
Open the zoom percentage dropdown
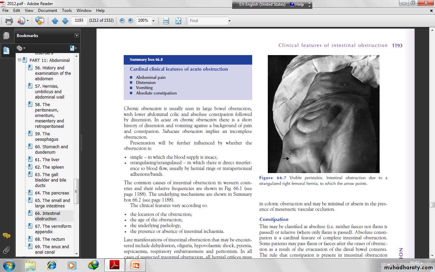(x=153, y=21)
